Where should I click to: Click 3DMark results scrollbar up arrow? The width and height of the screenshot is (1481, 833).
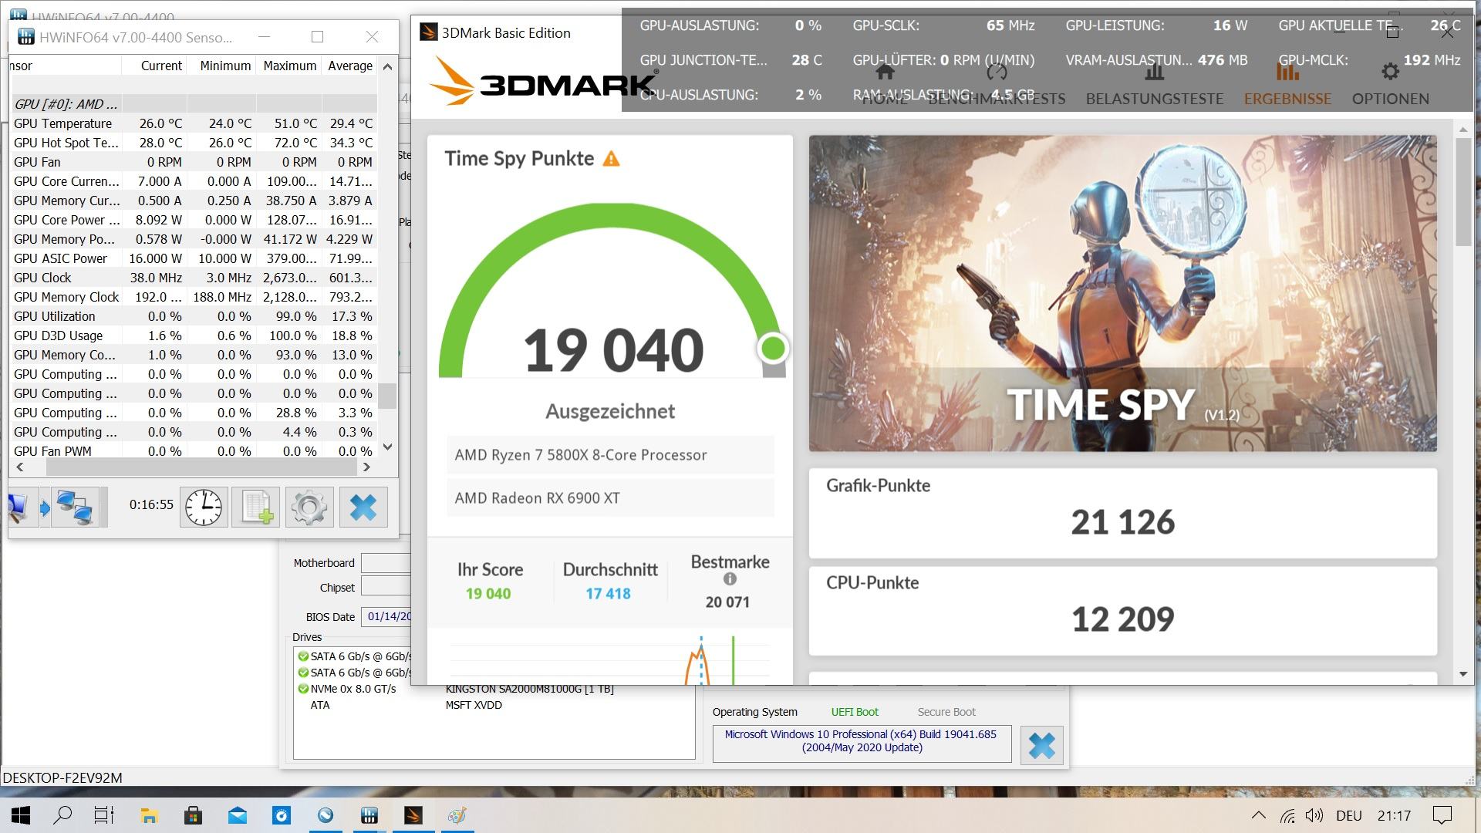click(1463, 130)
